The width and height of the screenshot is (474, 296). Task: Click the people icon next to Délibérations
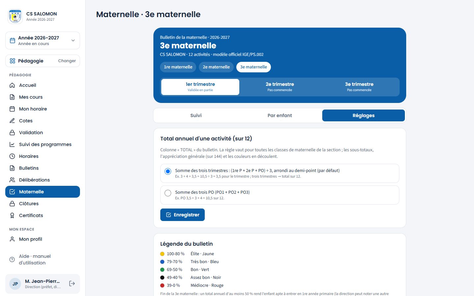pos(12,180)
